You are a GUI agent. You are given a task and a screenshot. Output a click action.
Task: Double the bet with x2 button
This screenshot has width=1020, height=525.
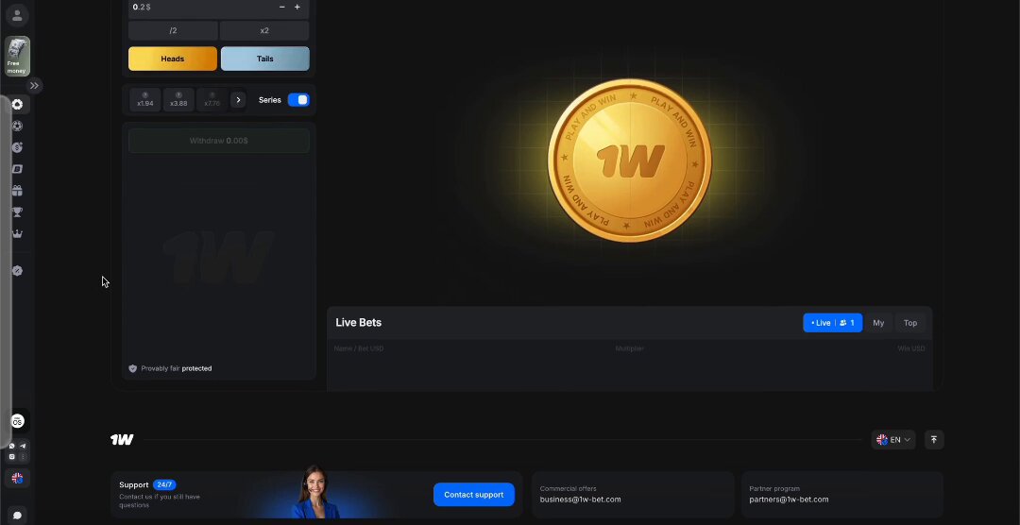(x=264, y=30)
